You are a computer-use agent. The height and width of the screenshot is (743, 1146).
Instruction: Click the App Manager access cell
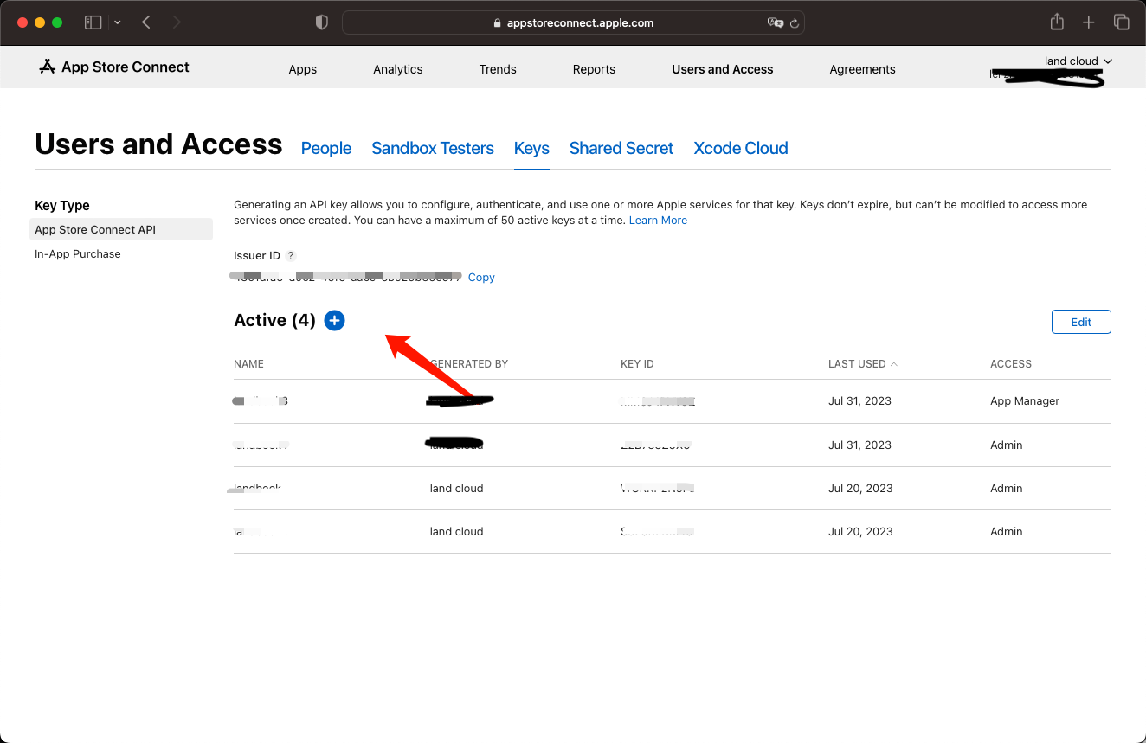(1025, 401)
